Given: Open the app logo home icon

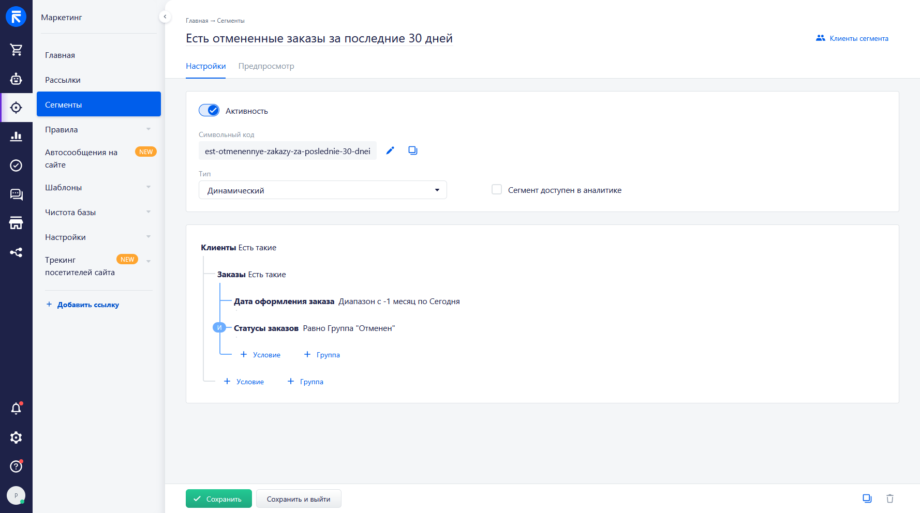Looking at the screenshot, I should [16, 17].
